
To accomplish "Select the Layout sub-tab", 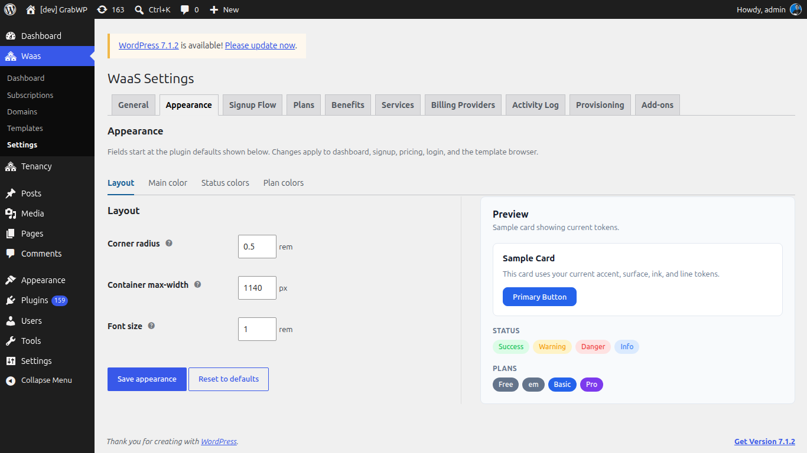I will coord(121,183).
